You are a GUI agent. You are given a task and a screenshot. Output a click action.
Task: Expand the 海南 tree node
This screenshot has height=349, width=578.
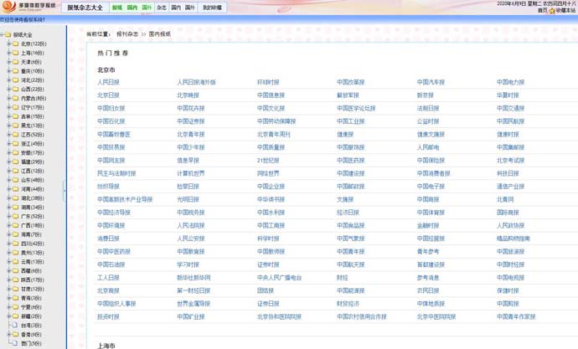click(x=9, y=234)
